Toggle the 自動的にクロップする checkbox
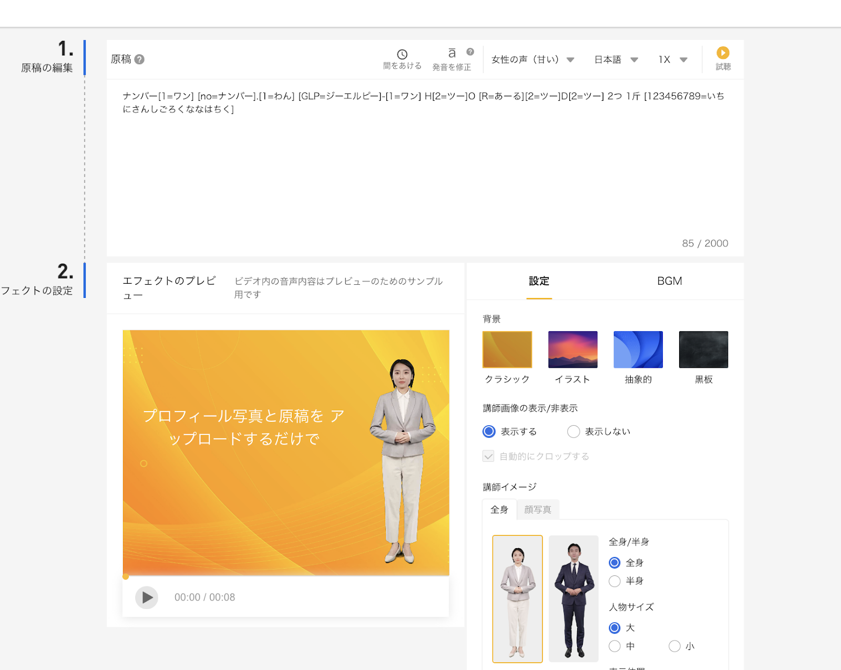This screenshot has width=841, height=670. tap(488, 456)
